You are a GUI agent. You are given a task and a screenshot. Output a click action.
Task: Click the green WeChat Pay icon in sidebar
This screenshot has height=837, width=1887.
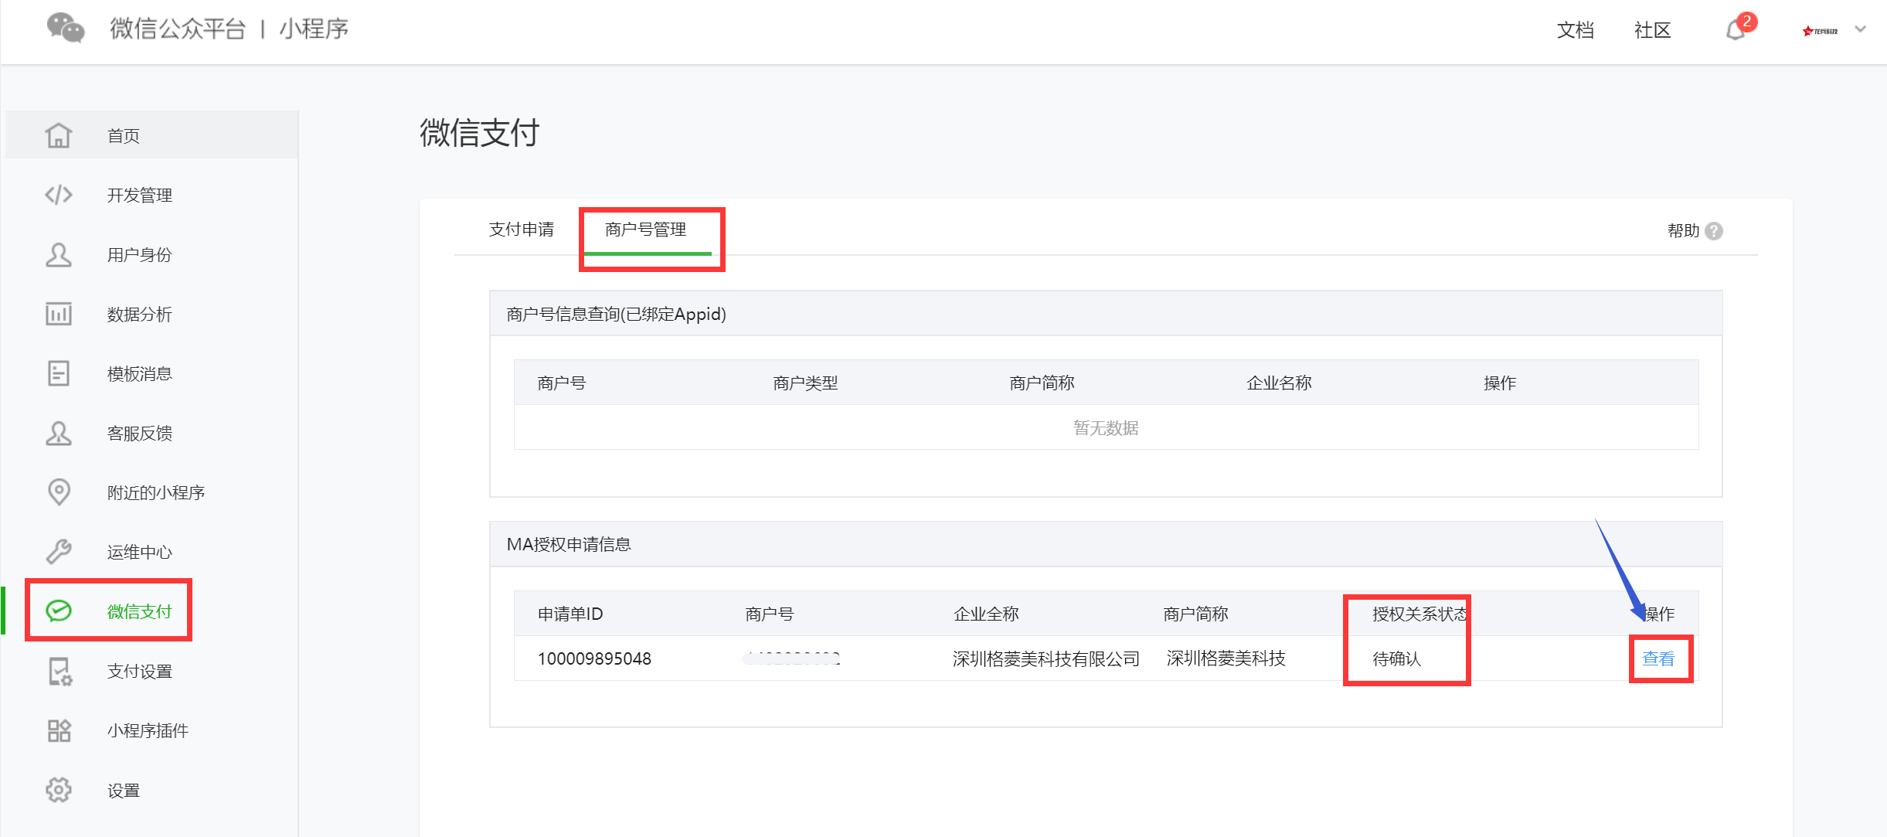59,611
